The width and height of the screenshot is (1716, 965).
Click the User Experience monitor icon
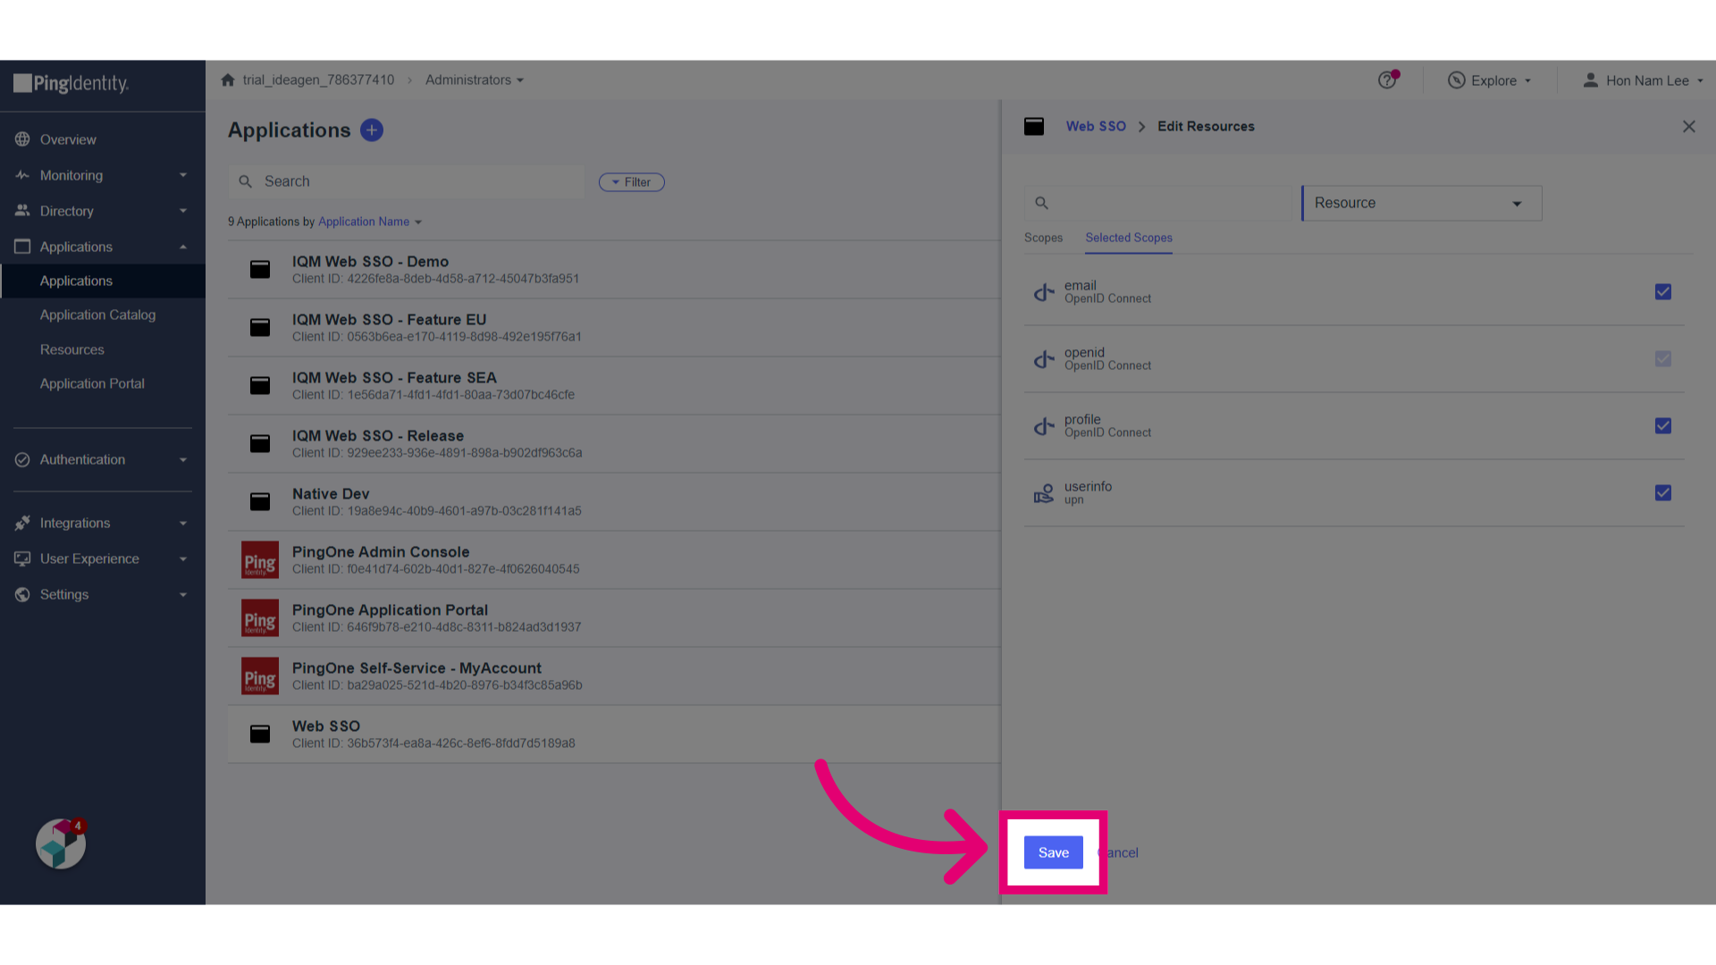tap(22, 558)
